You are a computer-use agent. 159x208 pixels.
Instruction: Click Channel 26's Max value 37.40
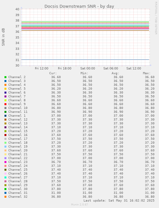[x=150, y=174]
